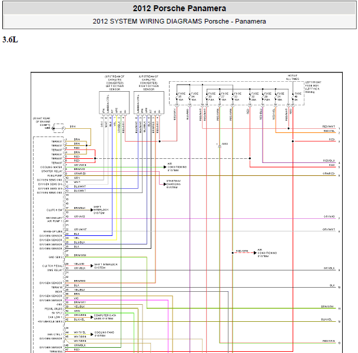Click "SHIFT INTERLOCK SYSTEM" reference on the BRN/BLK wire
Image resolution: width=358 pixels, height=353 pixels.
point(101,210)
